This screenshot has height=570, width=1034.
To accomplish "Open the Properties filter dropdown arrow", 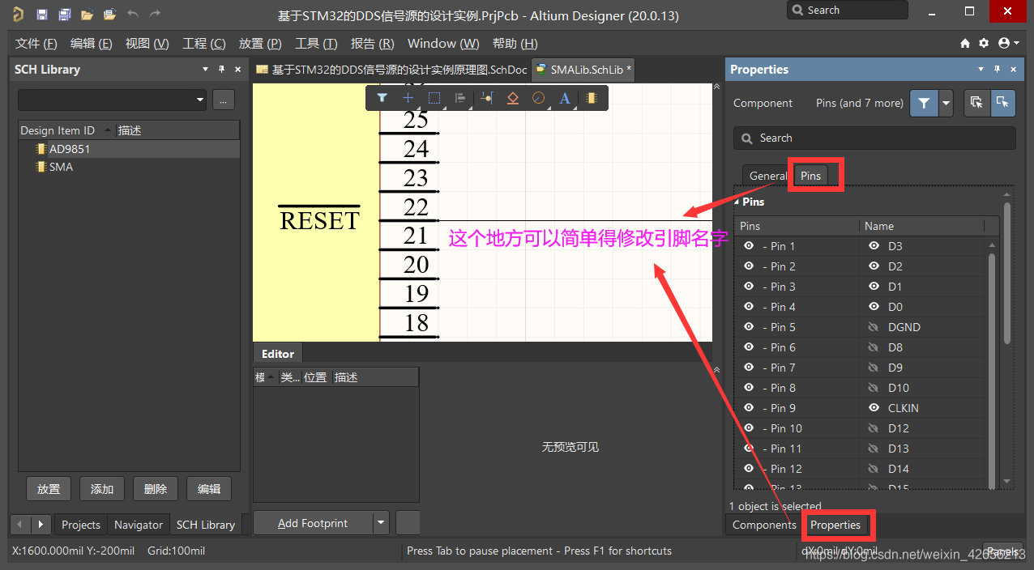I will coord(946,103).
